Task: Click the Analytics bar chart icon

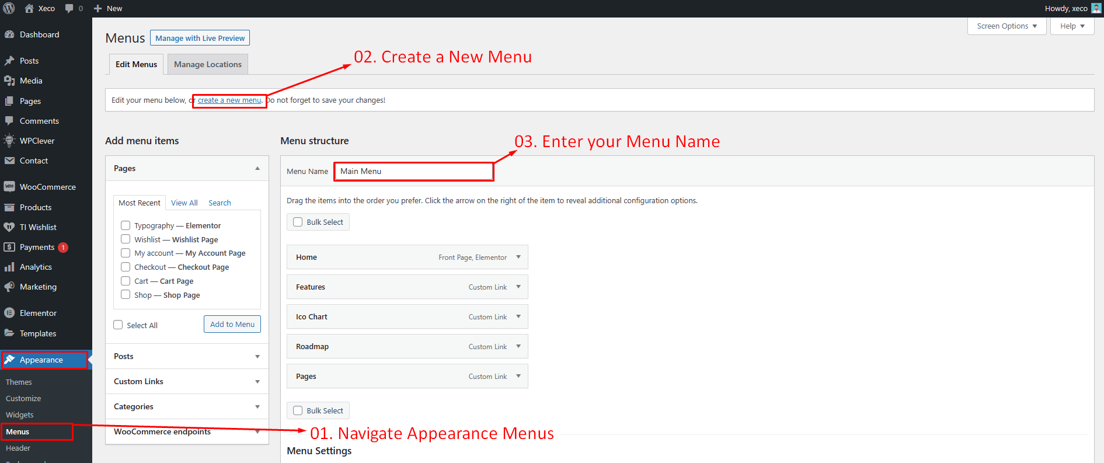Action: (x=9, y=267)
